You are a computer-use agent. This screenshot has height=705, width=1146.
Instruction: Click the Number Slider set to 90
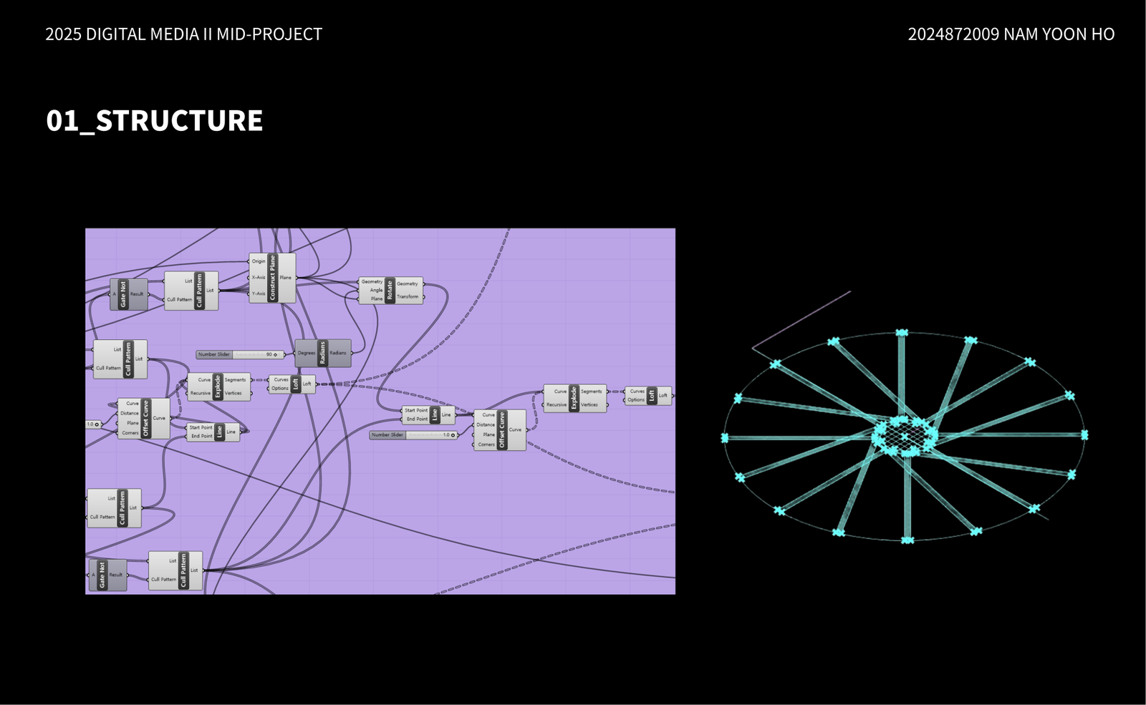pyautogui.click(x=238, y=354)
